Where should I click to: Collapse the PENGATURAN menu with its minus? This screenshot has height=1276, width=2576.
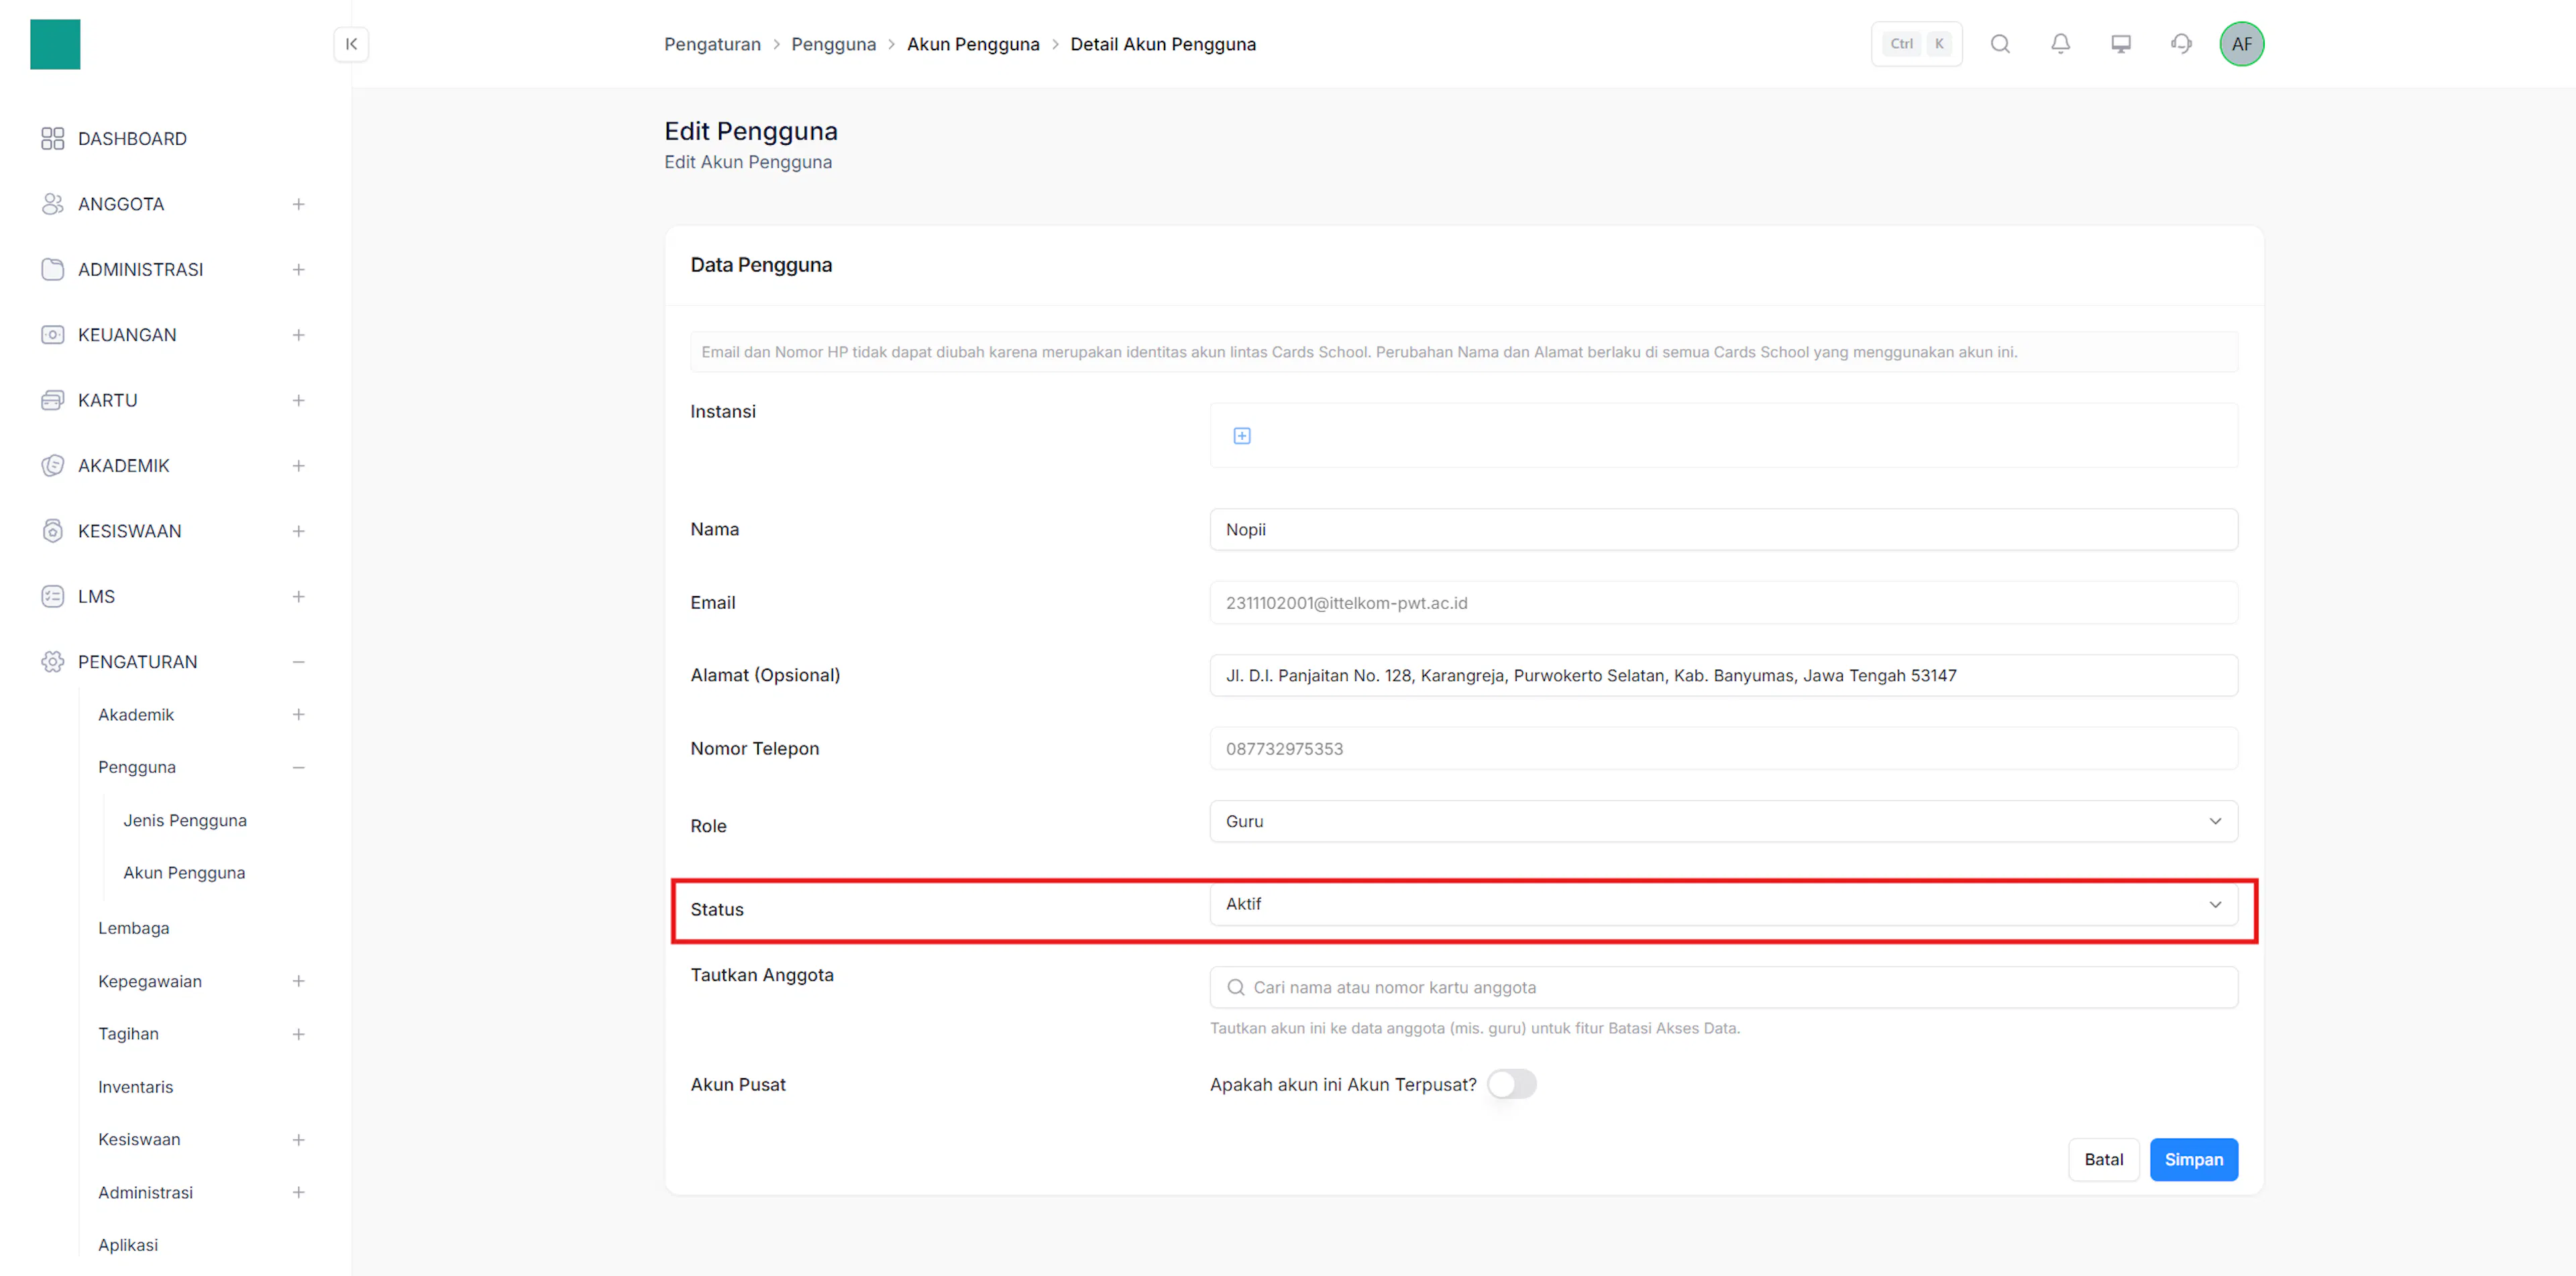coord(298,662)
